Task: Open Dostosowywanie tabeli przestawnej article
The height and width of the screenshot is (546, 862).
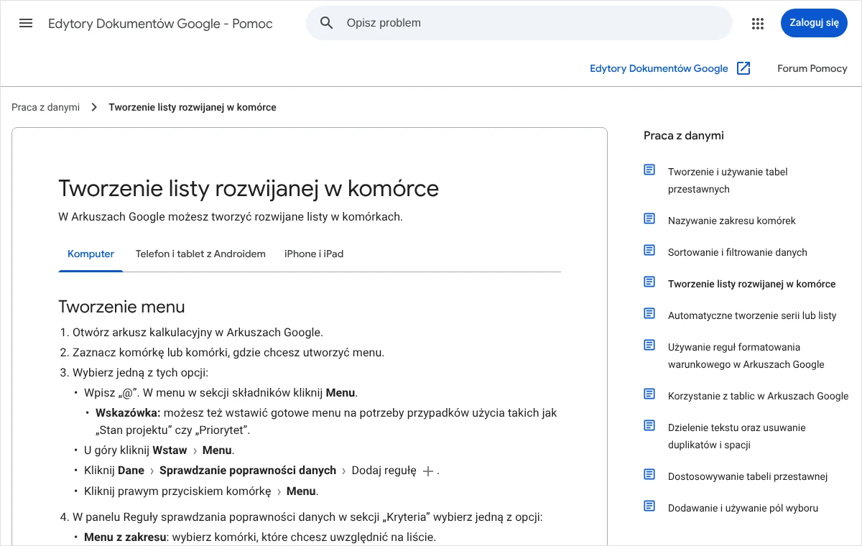Action: tap(748, 476)
